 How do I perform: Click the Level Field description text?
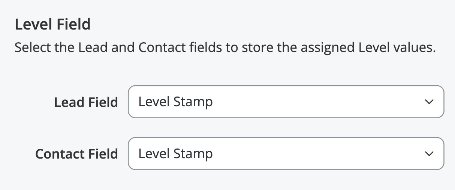coord(225,48)
